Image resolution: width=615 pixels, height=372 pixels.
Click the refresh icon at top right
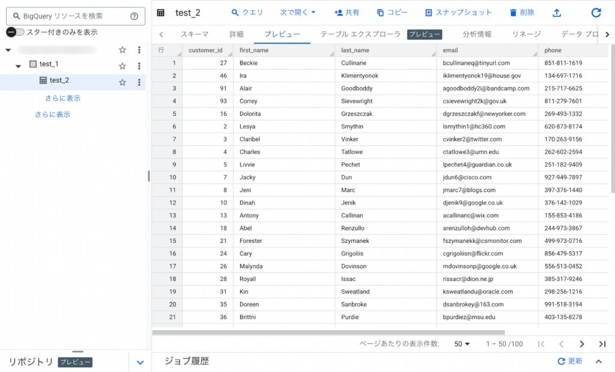596,13
